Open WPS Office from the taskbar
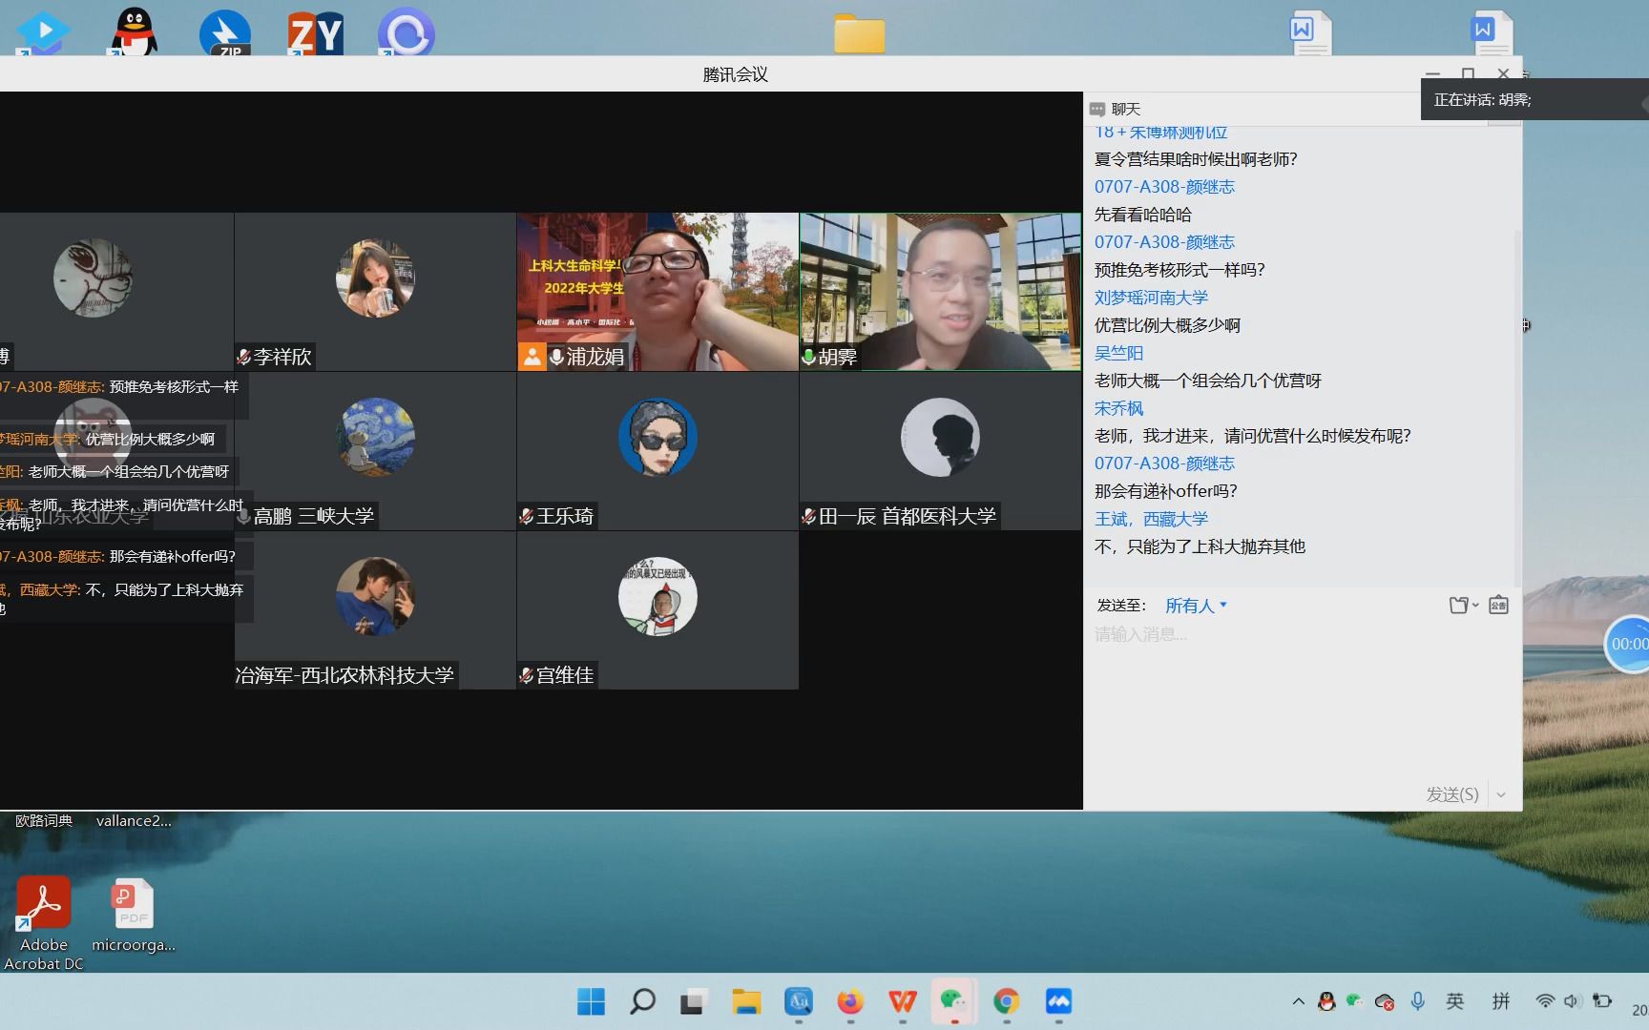Viewport: 1649px width, 1030px height. click(902, 1001)
